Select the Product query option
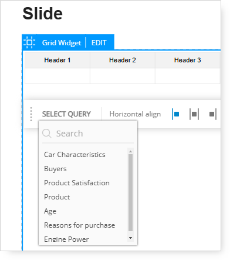 point(57,197)
